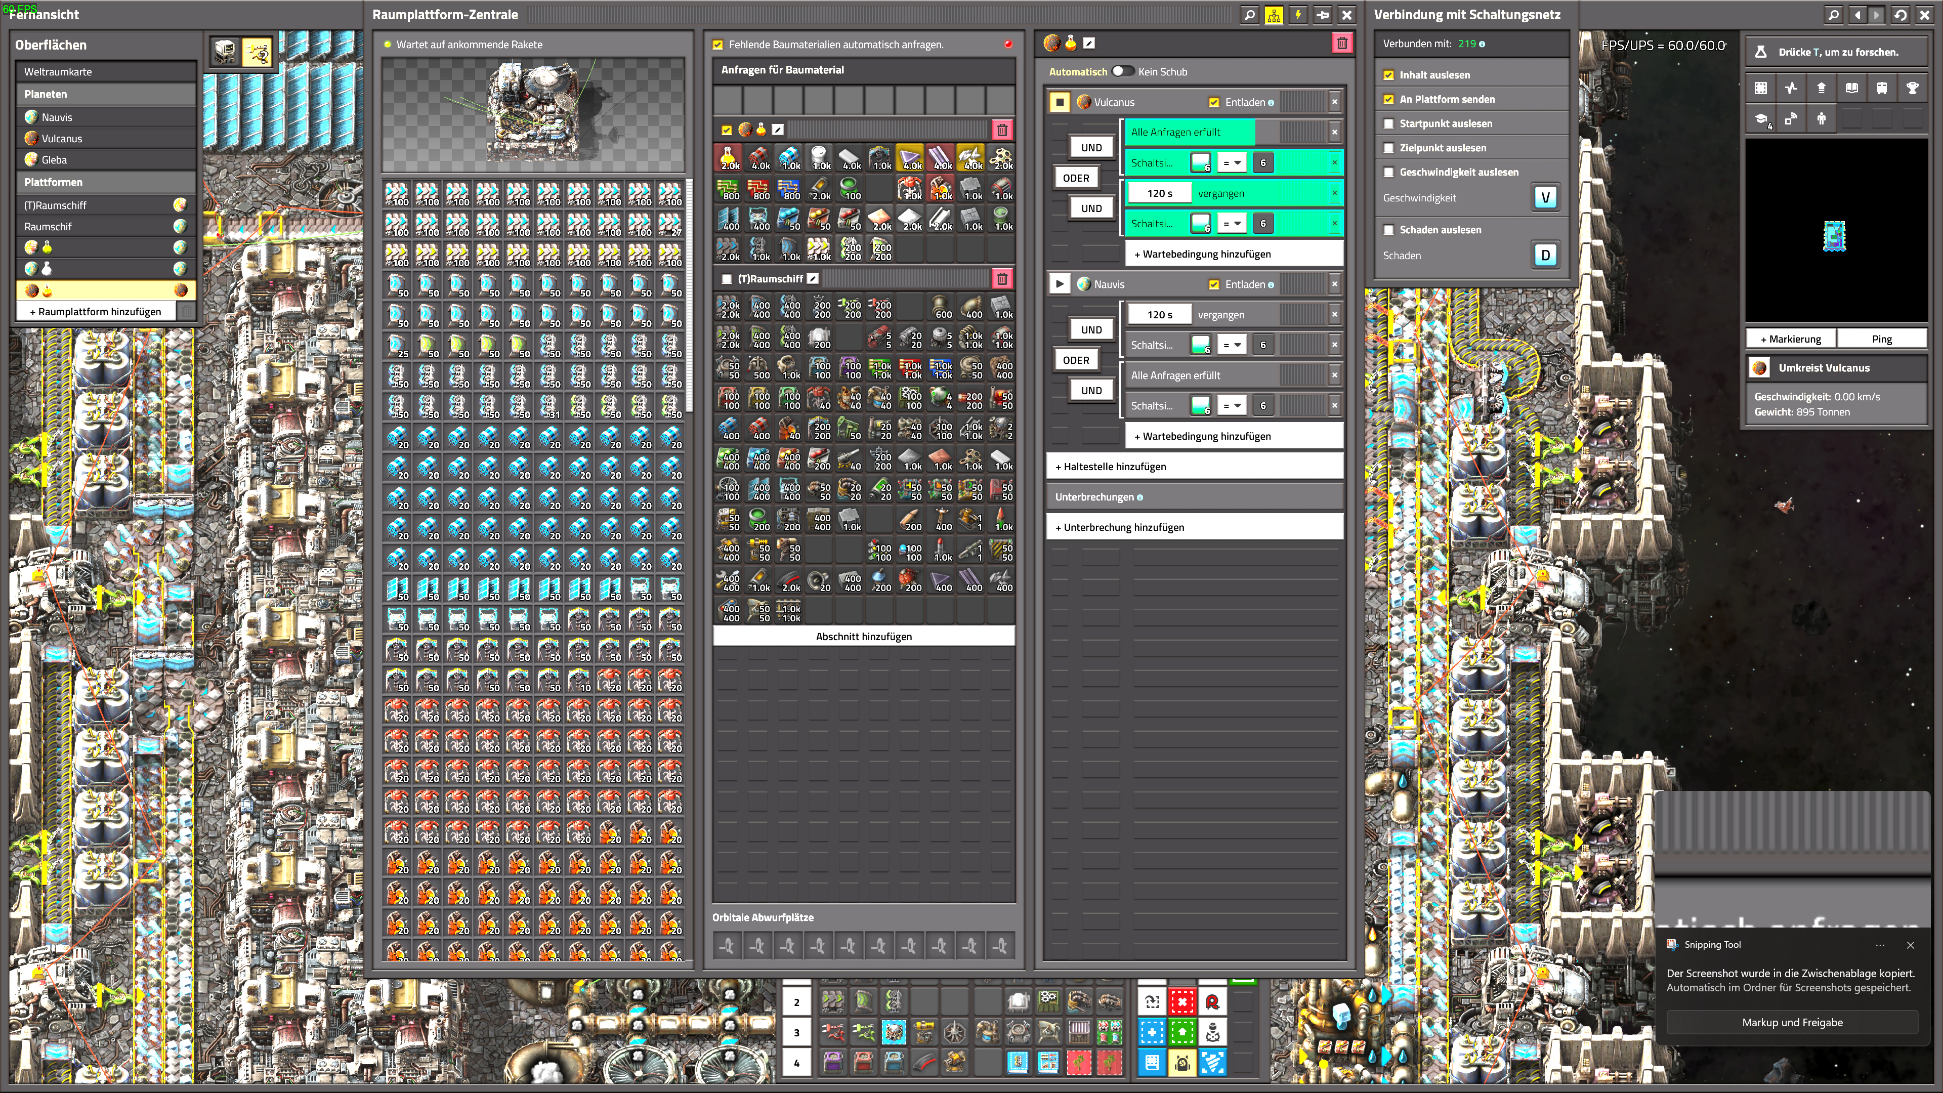Viewport: 1943px width, 1093px height.
Task: Select the (T)Raumschiff platform entry
Action: [x=106, y=205]
